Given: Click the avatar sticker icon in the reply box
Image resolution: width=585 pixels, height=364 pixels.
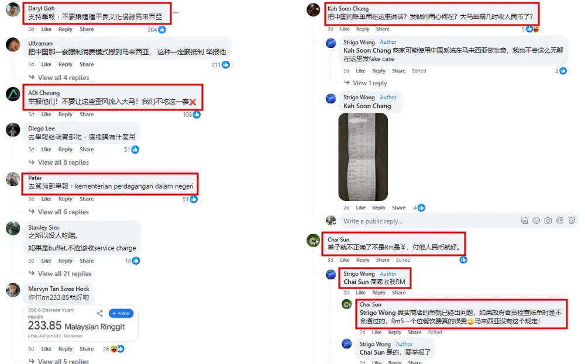Looking at the screenshot, I should click(524, 220).
